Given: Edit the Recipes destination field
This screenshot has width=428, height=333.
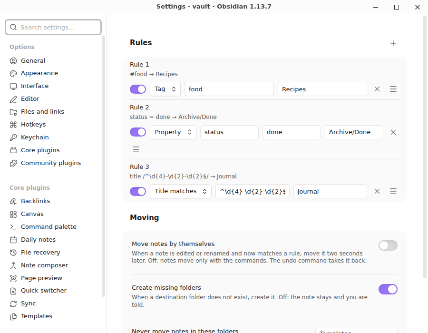Looking at the screenshot, I should 322,89.
